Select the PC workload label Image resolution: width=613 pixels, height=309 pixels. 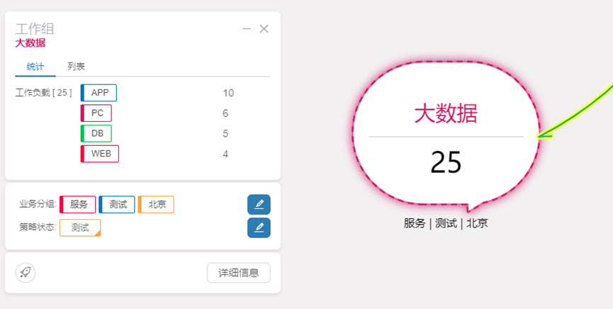(96, 113)
